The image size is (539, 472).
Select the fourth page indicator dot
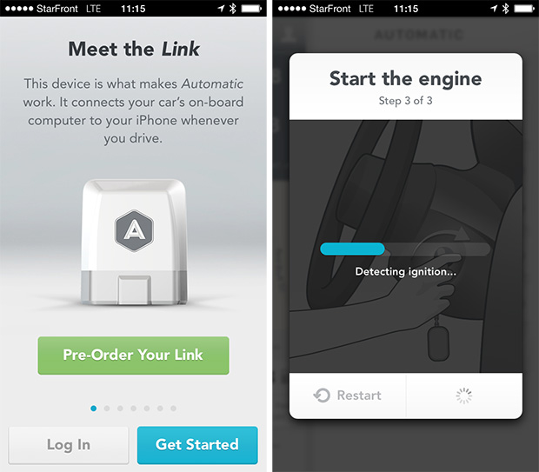click(133, 409)
